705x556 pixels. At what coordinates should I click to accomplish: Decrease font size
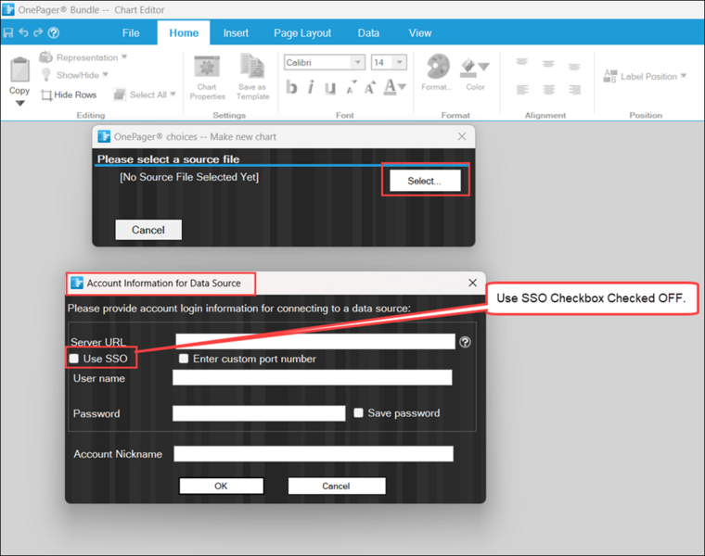pyautogui.click(x=352, y=87)
